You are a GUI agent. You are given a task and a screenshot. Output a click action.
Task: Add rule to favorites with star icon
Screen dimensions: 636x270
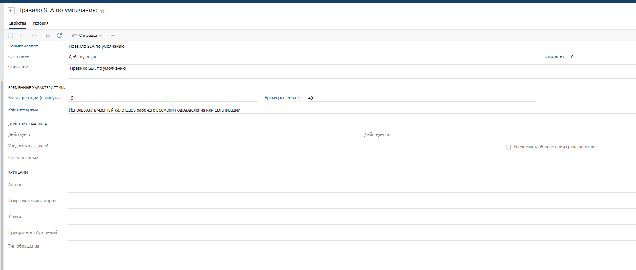(102, 11)
